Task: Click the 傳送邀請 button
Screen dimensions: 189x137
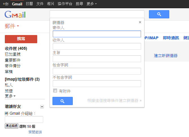Action: (x=12, y=126)
